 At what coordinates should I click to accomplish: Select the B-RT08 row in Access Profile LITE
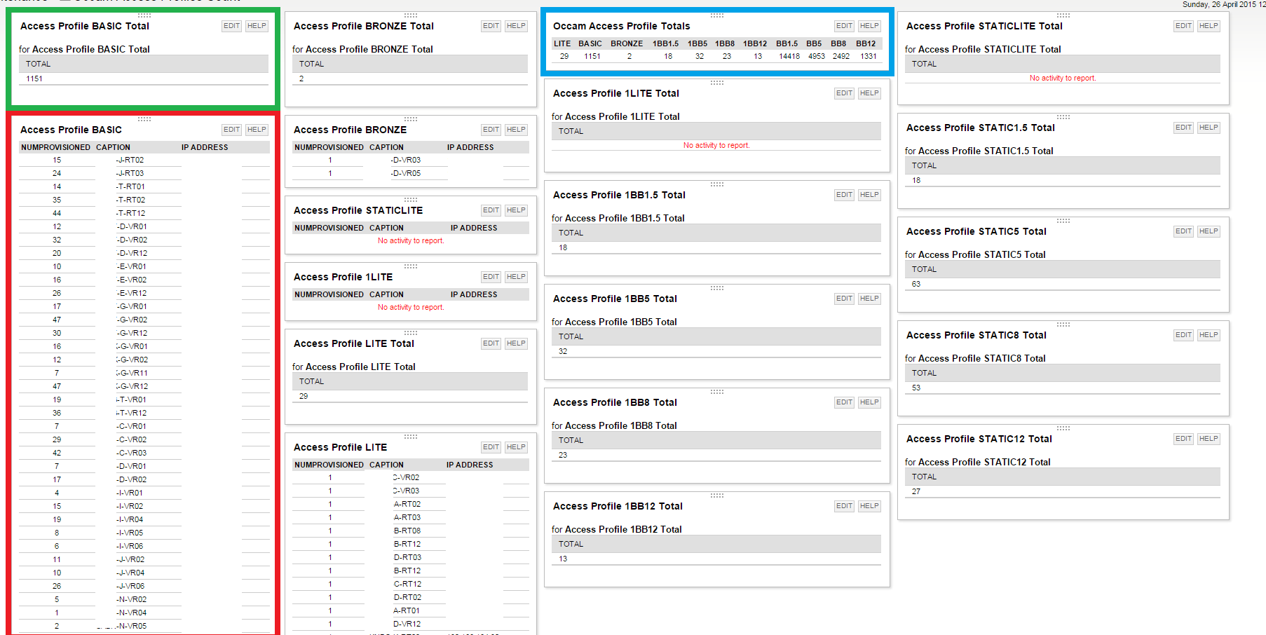click(411, 531)
